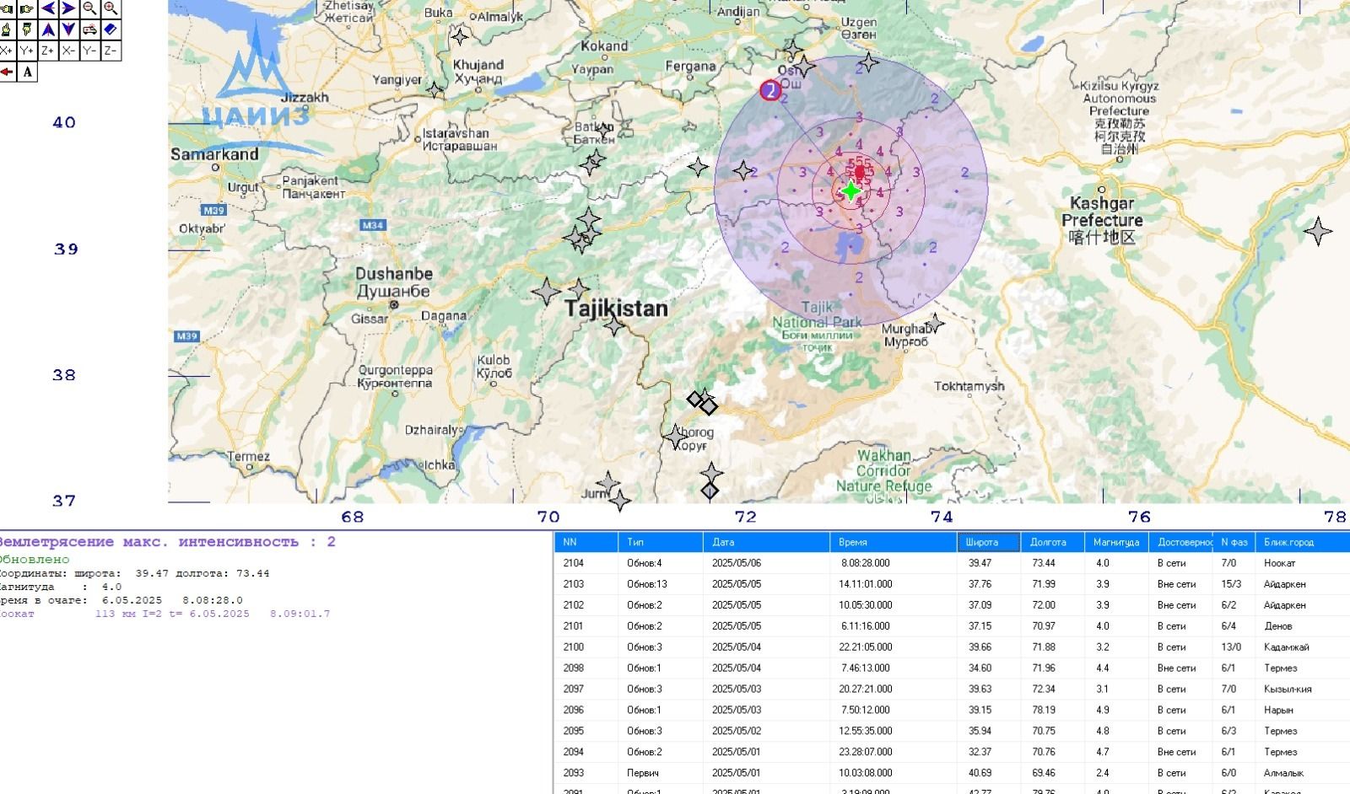
Task: Click the Широта column header
Action: click(x=988, y=542)
